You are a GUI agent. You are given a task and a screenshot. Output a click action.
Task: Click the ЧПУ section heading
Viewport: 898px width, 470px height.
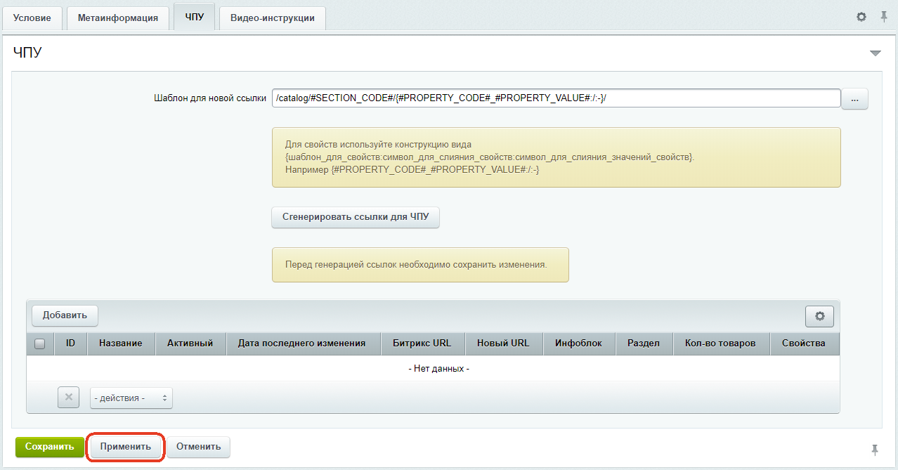[27, 53]
